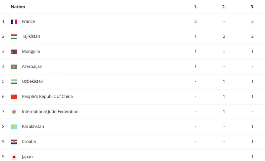Click the Azerbaijan flag icon
Image resolution: width=265 pixels, height=161 pixels.
click(x=14, y=67)
